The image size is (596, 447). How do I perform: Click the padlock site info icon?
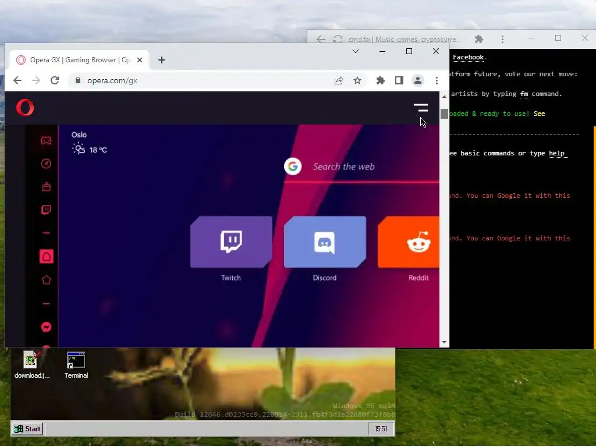[x=78, y=80]
